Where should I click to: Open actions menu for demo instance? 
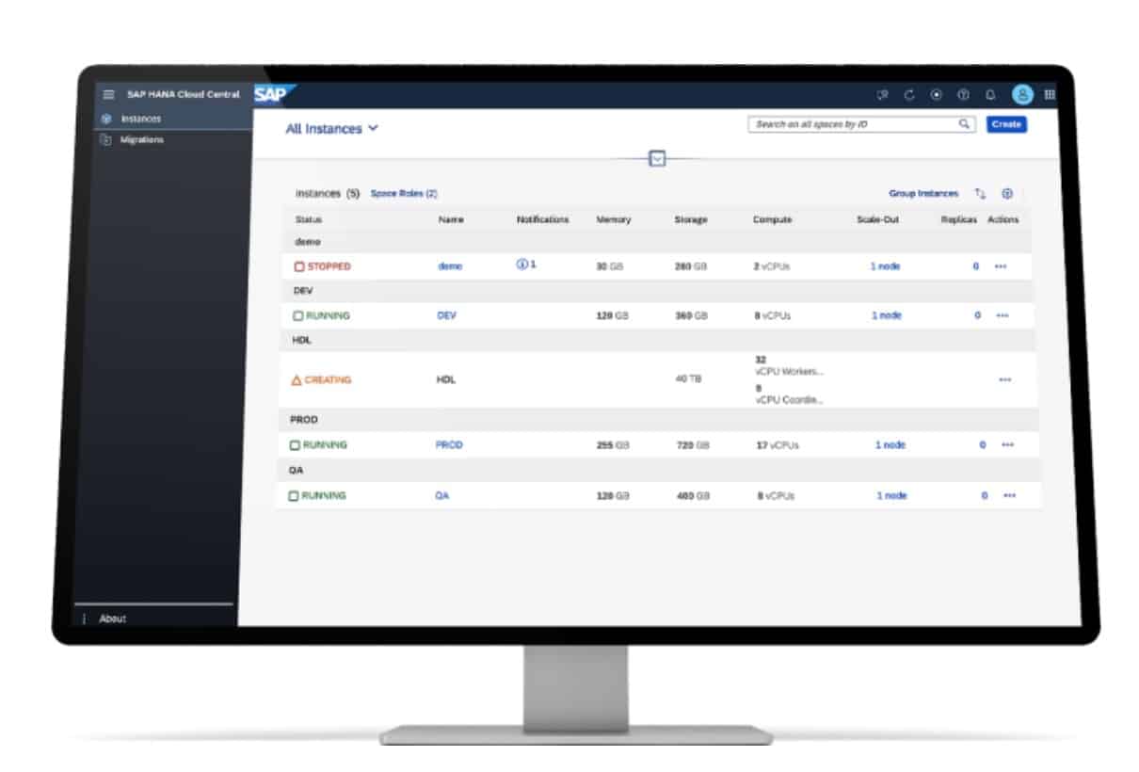coord(1001,266)
